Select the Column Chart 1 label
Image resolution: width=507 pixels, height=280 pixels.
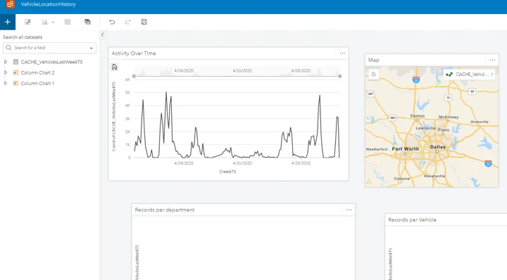click(37, 83)
